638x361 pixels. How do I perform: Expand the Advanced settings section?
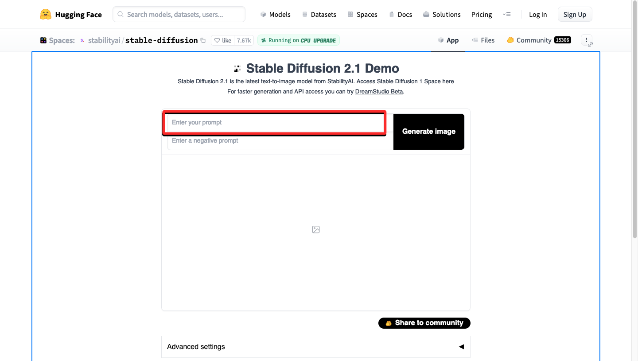click(x=315, y=347)
